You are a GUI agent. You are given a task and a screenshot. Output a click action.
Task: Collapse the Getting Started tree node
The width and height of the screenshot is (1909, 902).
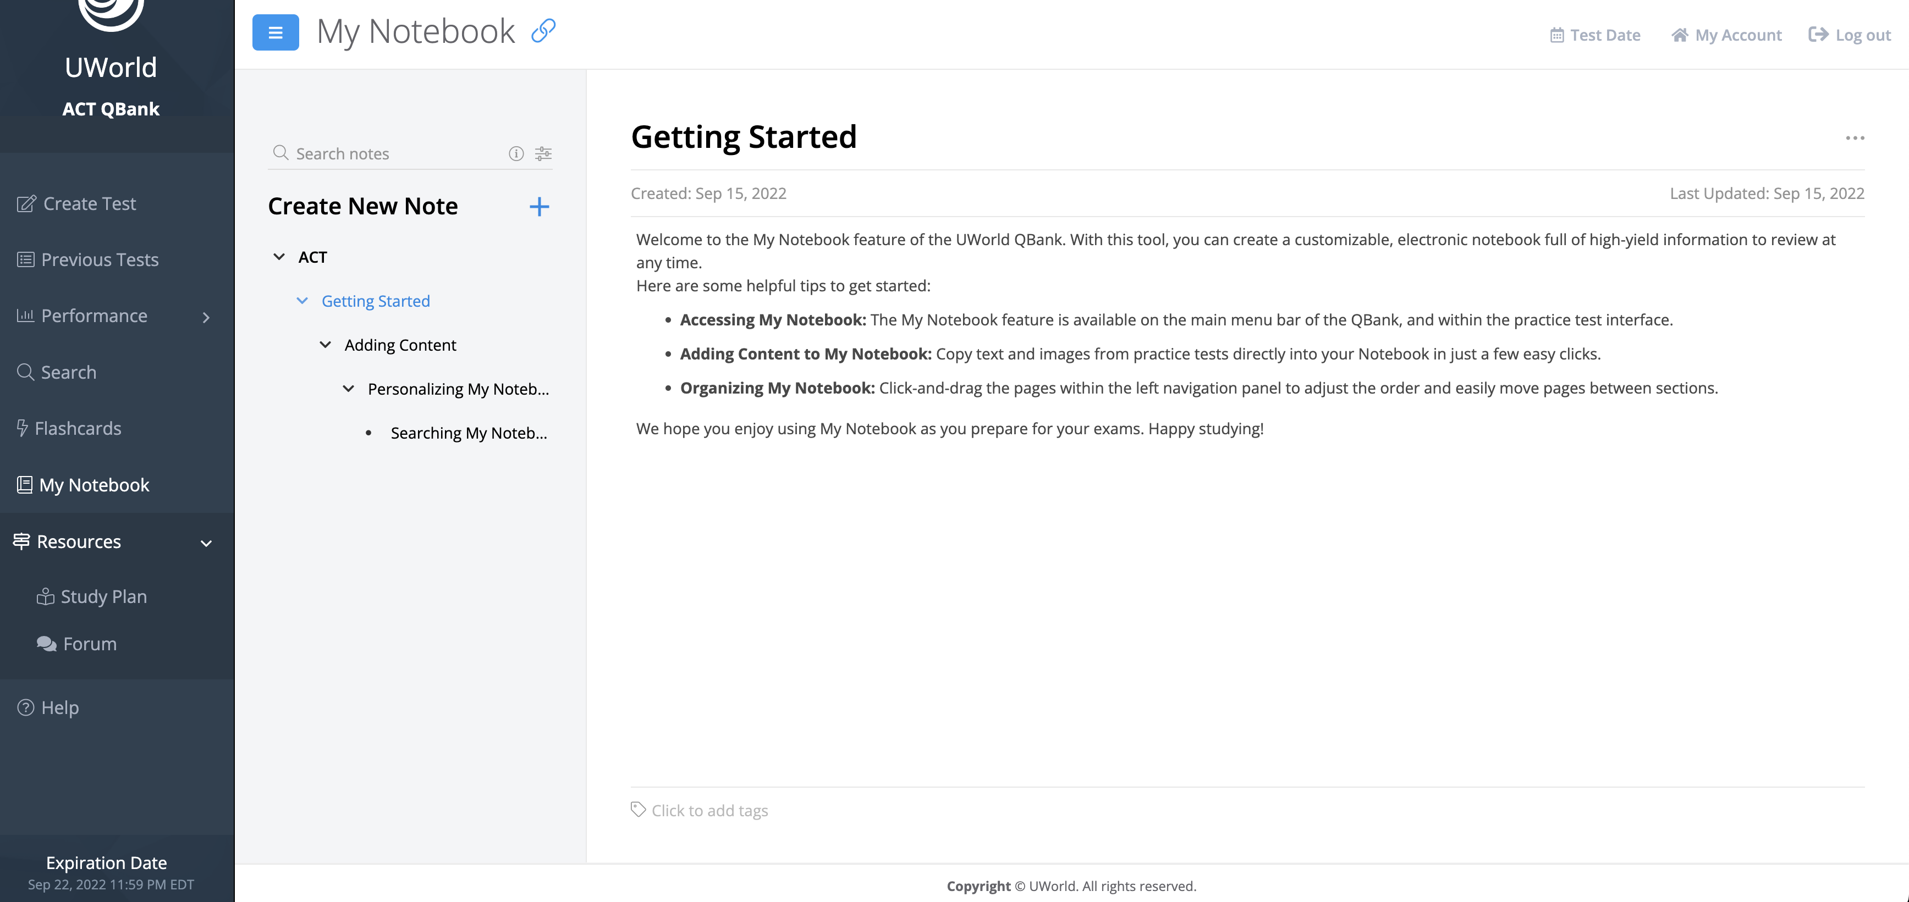tap(302, 301)
